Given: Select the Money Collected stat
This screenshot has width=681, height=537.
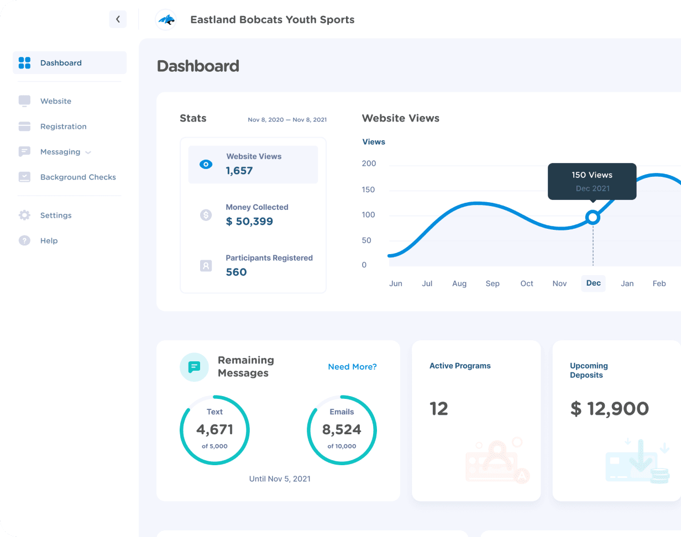Looking at the screenshot, I should [x=253, y=215].
